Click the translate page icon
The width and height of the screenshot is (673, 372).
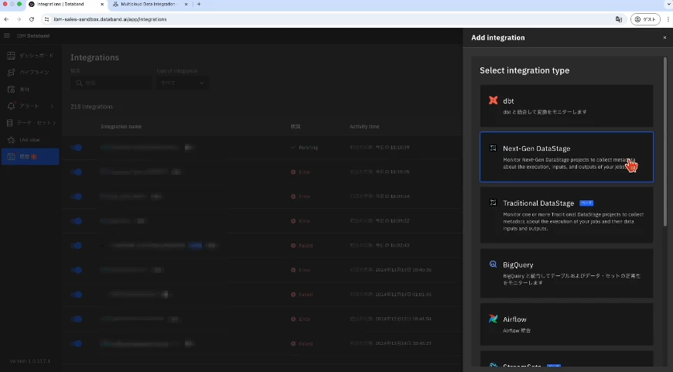[x=619, y=19]
